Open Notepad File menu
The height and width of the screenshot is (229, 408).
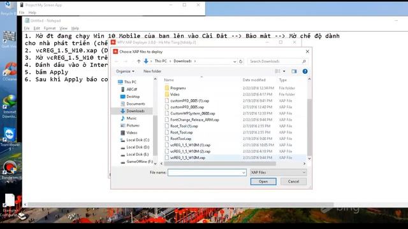tap(27, 28)
